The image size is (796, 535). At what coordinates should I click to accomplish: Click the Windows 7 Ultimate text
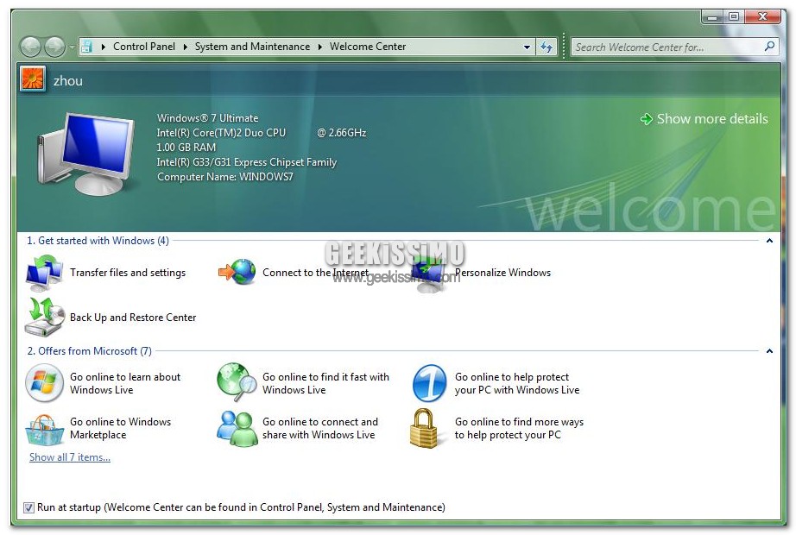coord(207,117)
